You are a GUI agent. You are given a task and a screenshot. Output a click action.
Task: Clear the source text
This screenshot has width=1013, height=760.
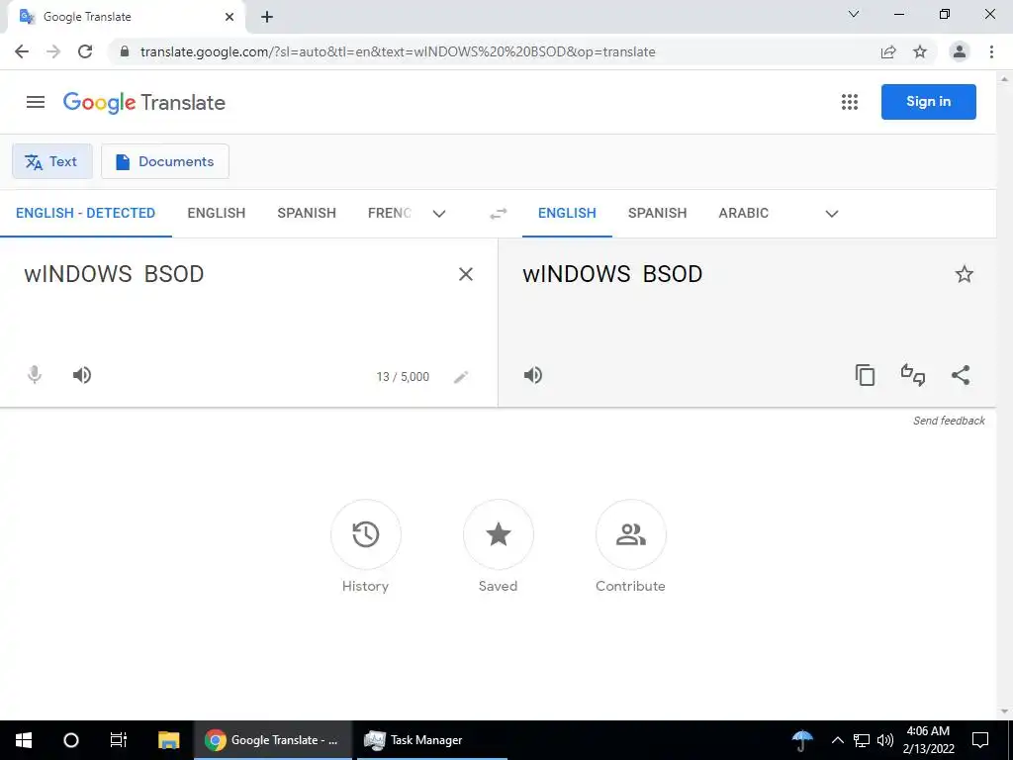click(x=466, y=275)
